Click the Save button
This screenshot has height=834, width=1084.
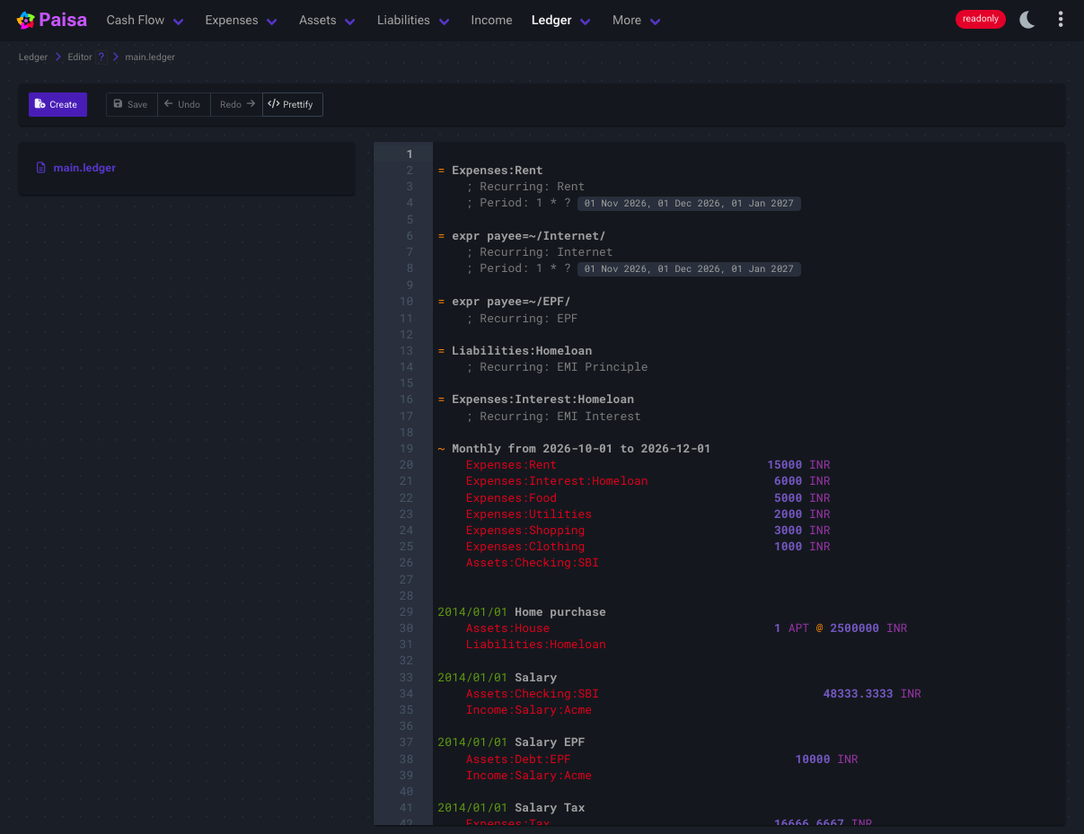131,105
